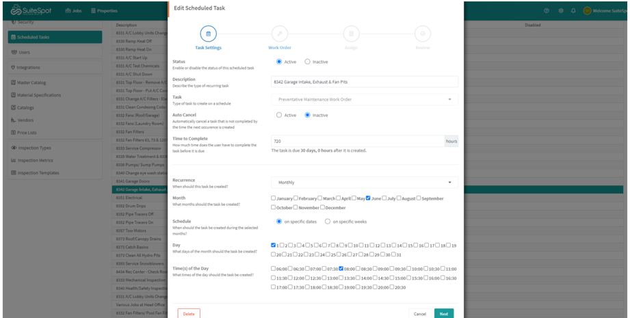The height and width of the screenshot is (318, 630).
Task: Set Auto Cancel to Active
Action: pos(279,115)
